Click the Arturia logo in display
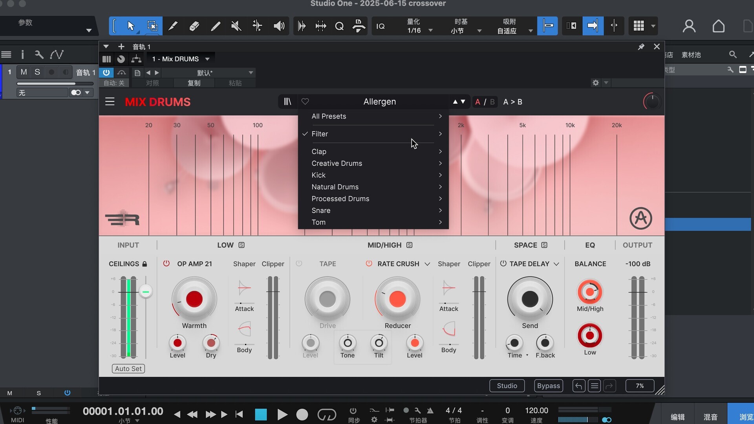Image resolution: width=754 pixels, height=424 pixels. point(641,218)
